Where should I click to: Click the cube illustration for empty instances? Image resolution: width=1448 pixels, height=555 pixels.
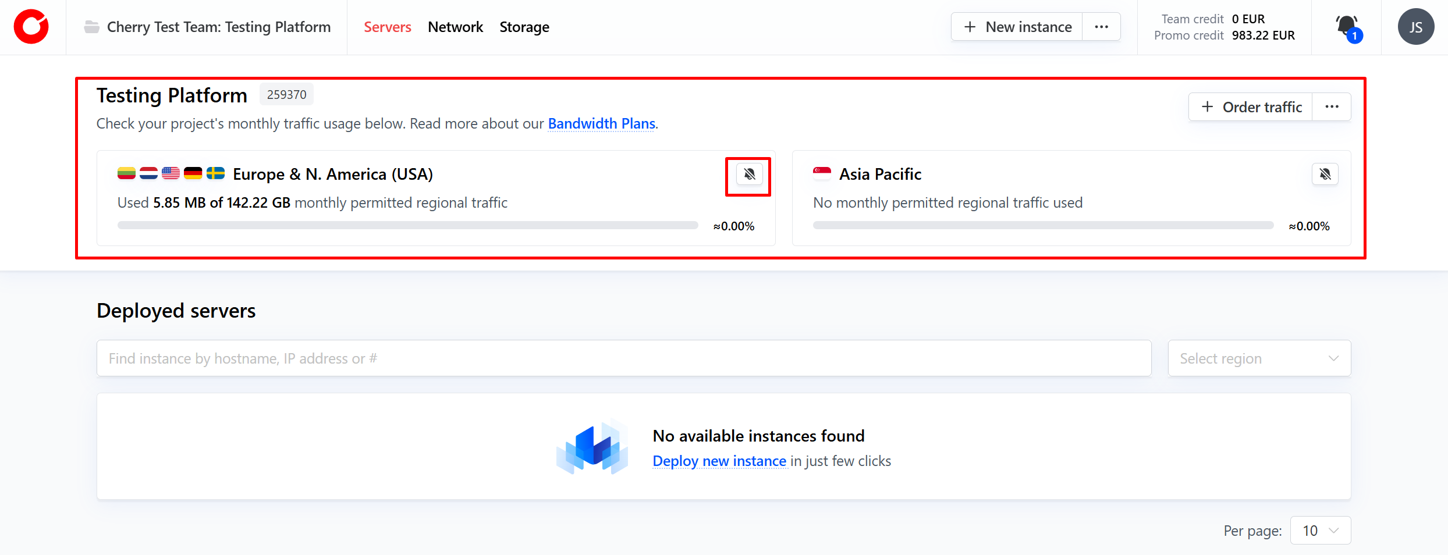tap(592, 447)
